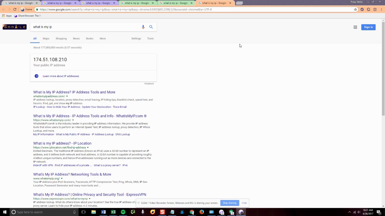The width and height of the screenshot is (385, 216).
Task: Expand the arrow next to whatismyipaddress.com
Action: [67, 96]
